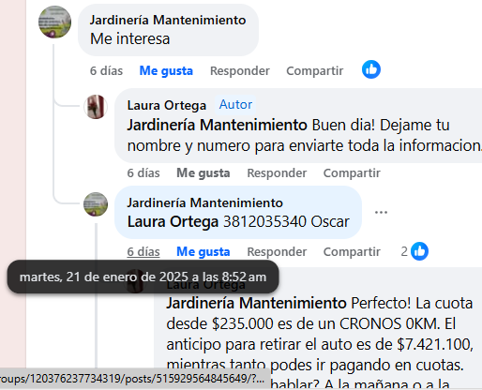Click the like reaction icon on the first comment

tap(371, 69)
